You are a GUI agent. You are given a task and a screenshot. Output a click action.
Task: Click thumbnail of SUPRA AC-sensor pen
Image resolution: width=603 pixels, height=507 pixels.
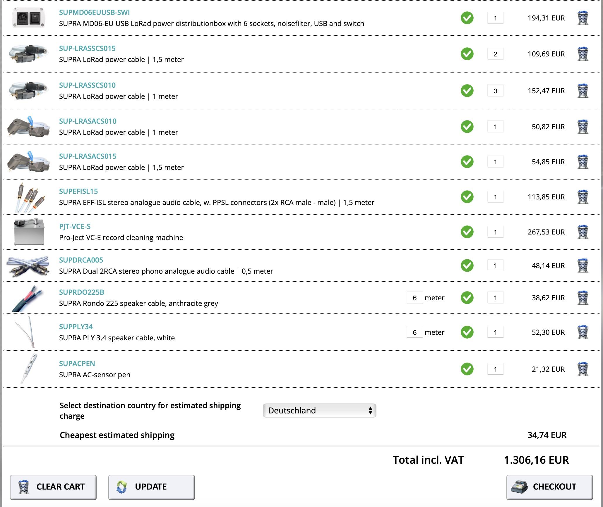[x=29, y=369]
